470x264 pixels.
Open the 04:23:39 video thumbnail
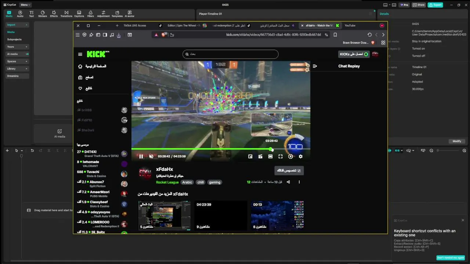point(221,216)
